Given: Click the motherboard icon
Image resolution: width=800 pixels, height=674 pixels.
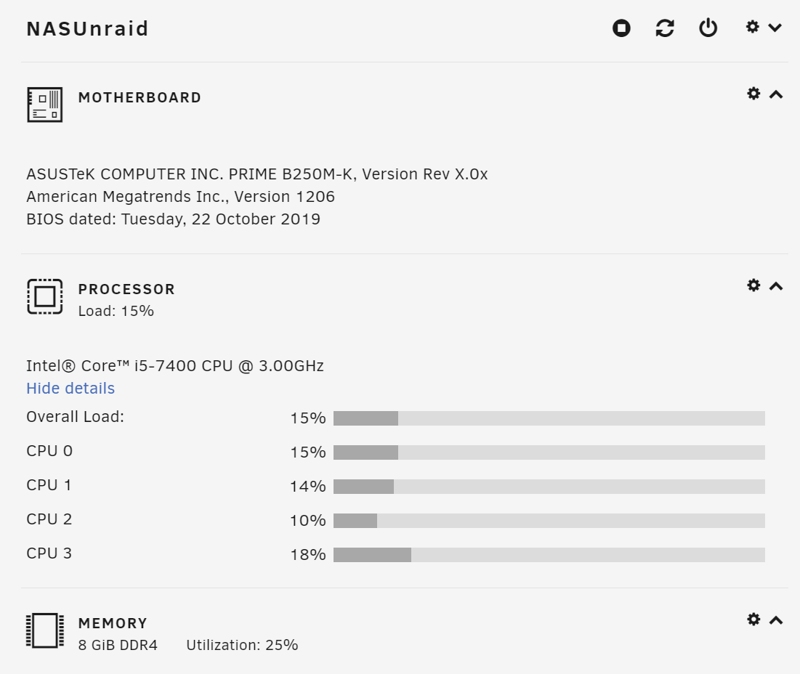Looking at the screenshot, I should 45,105.
